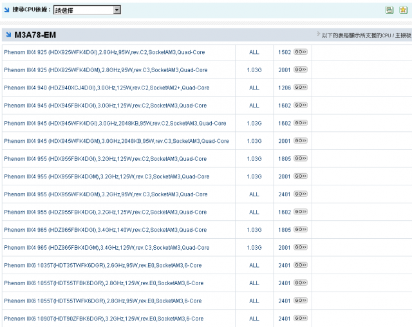Open Phenom IIX4 925 HDX925WFK4DGM rev.C3 link
The width and height of the screenshot is (412, 327).
pyautogui.click(x=106, y=70)
